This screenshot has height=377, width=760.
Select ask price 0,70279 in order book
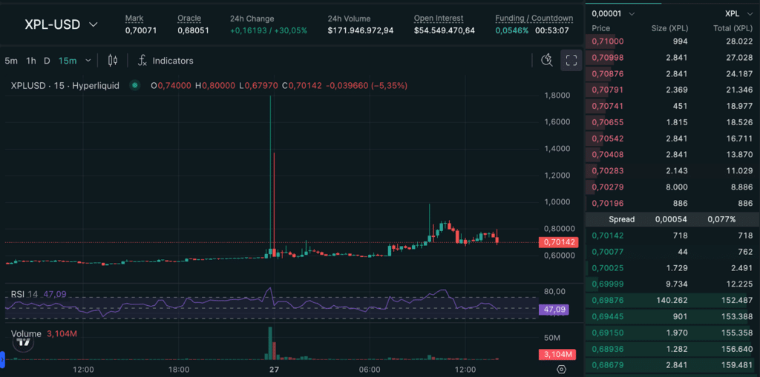click(x=608, y=187)
